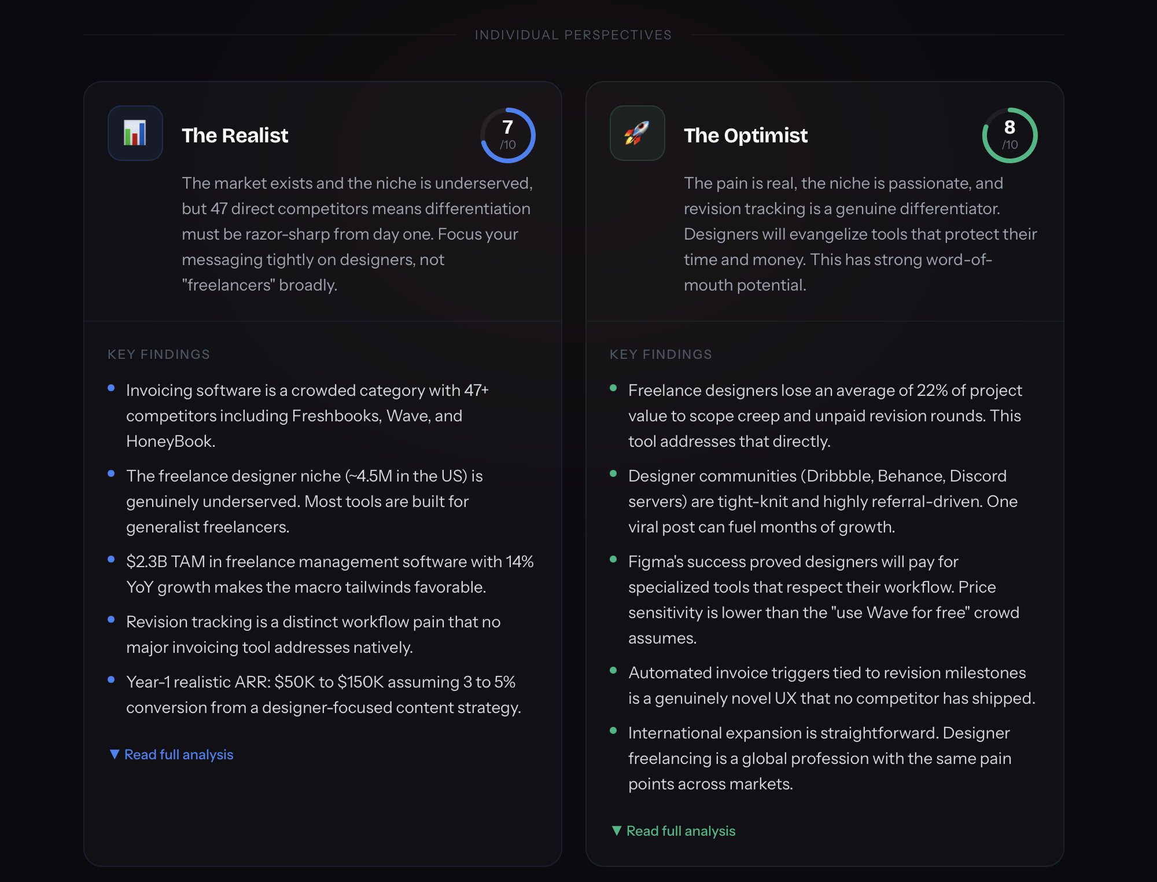This screenshot has width=1157, height=882.
Task: Click the green disclosure triangle in Optimist card
Action: tap(617, 831)
